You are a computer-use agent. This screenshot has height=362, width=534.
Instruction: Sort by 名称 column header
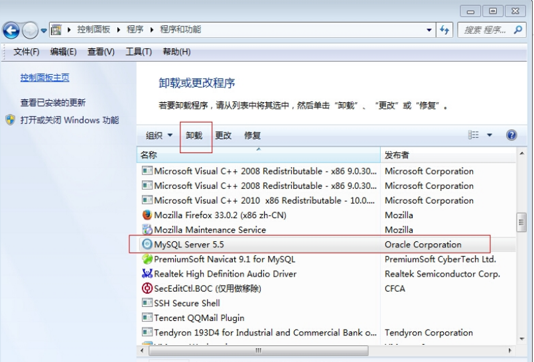click(x=259, y=155)
